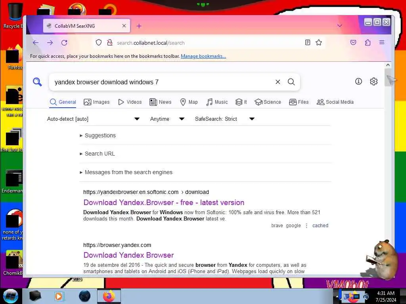
Task: Bookmark this page with the star icon
Action: click(x=319, y=42)
